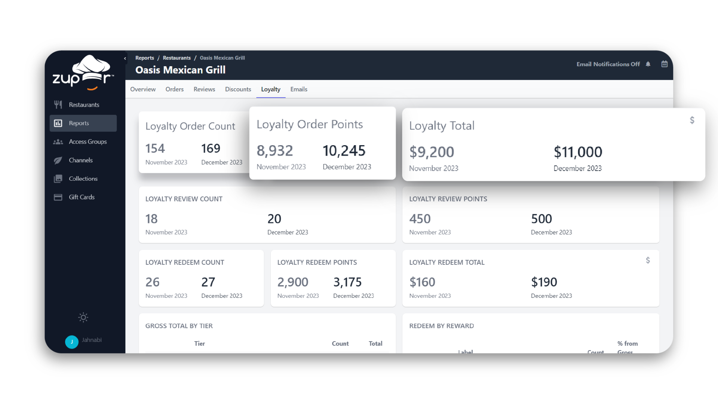Click the Restaurants breadcrumb link

[177, 58]
